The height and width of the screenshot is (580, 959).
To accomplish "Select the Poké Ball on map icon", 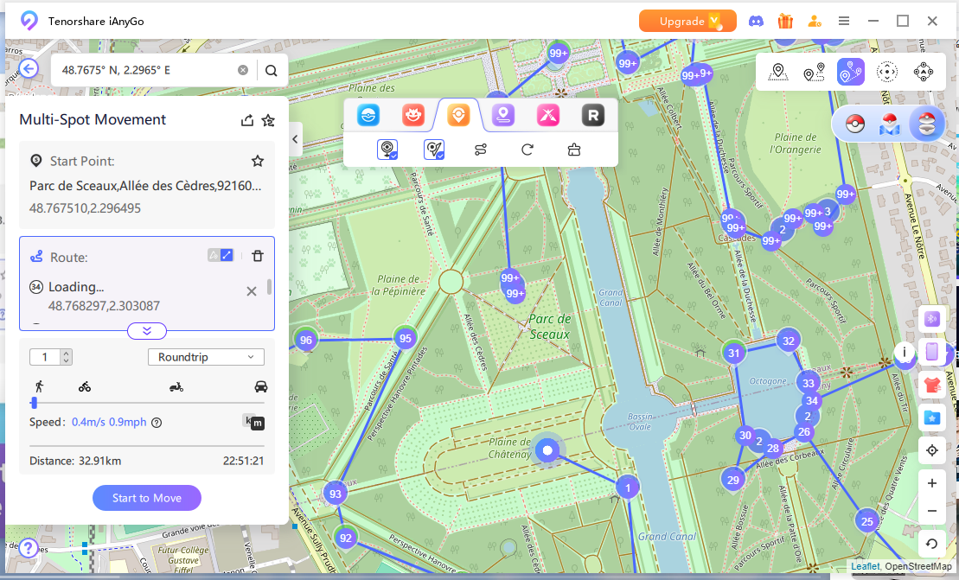I will [x=890, y=124].
